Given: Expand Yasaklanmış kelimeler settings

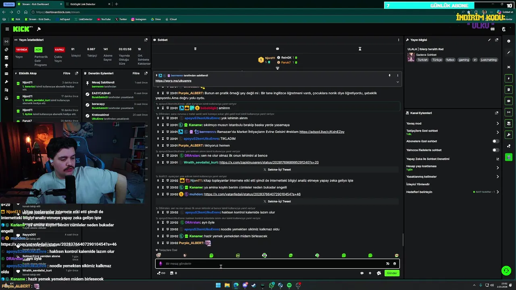Looking at the screenshot, I should [x=497, y=176].
